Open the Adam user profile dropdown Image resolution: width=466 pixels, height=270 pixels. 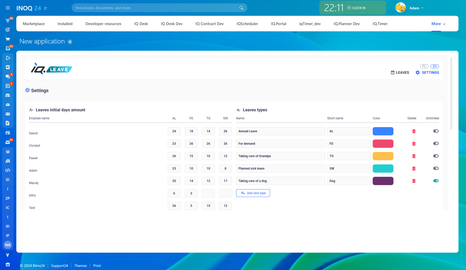[416, 8]
